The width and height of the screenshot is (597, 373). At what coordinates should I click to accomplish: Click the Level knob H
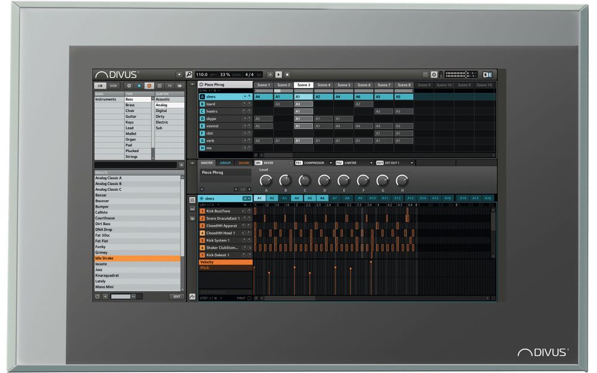[402, 180]
